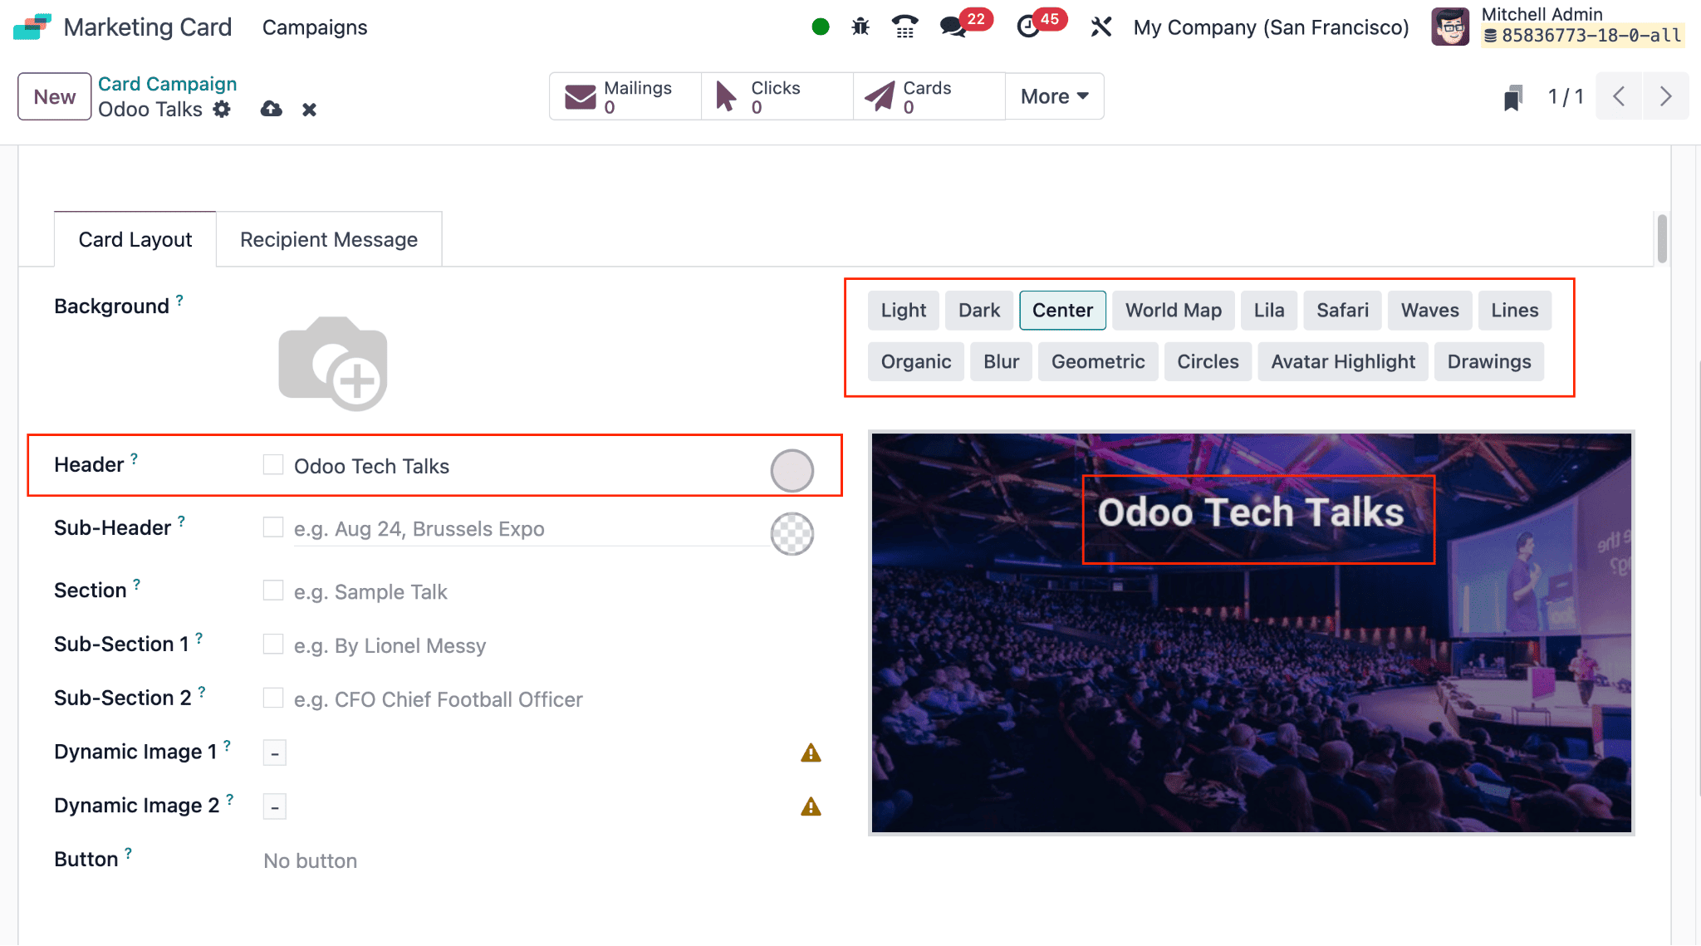Screen dimensions: 1701x946
Task: Open the debug bug icon menu
Action: coord(860,27)
